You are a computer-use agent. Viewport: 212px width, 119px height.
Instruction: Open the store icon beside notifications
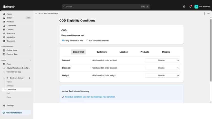[184, 7]
